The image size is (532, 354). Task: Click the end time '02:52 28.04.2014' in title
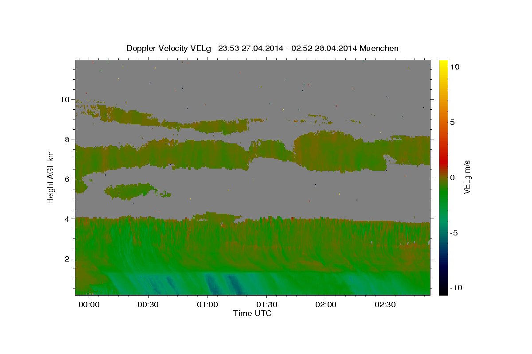click(x=325, y=48)
